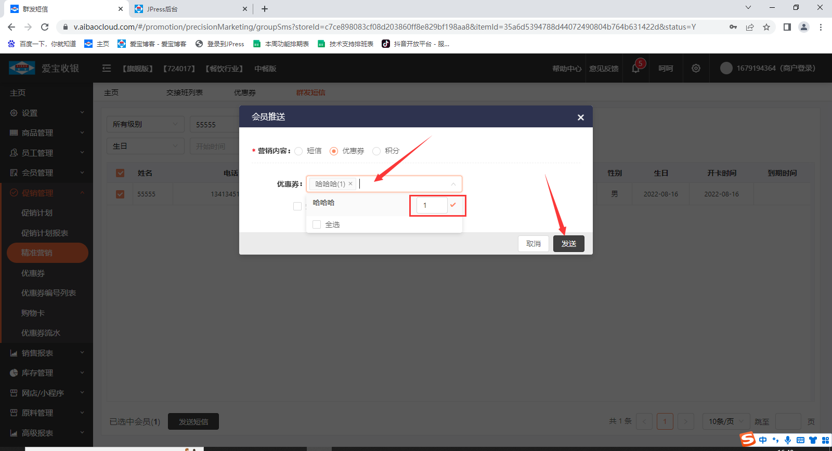Image resolution: width=832 pixels, height=451 pixels.
Task: Toggle the checkbox for row 55555
Action: pyautogui.click(x=120, y=194)
